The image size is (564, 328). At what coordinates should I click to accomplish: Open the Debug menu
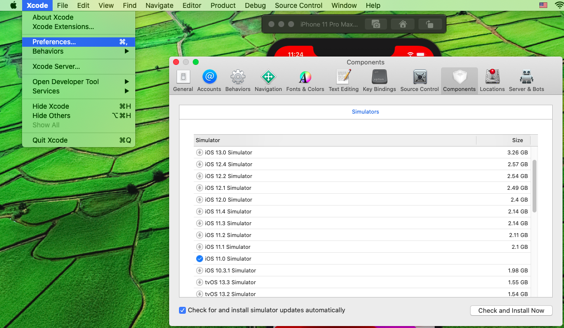point(255,5)
